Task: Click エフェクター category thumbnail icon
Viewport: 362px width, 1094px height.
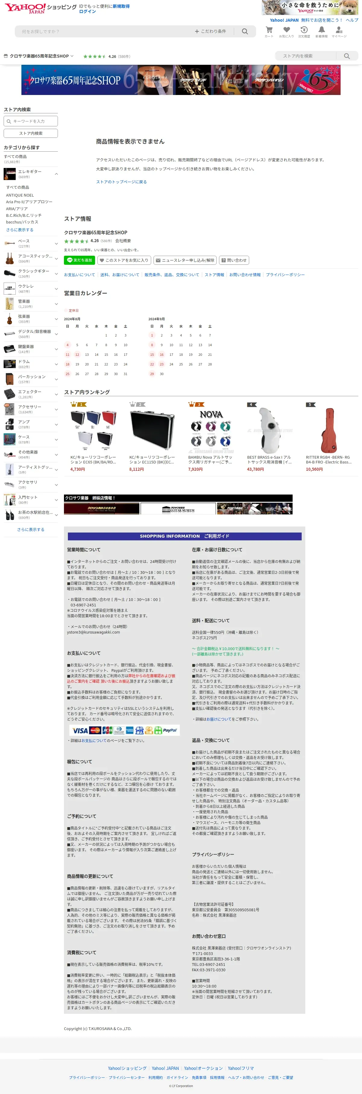Action: [x=10, y=394]
